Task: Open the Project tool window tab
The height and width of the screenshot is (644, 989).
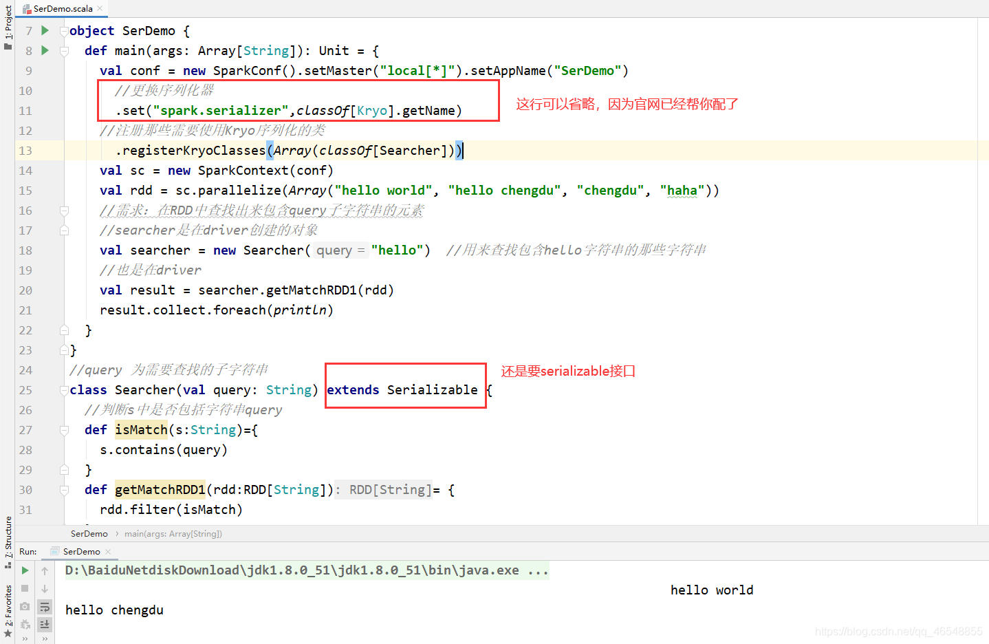Action: tap(8, 23)
